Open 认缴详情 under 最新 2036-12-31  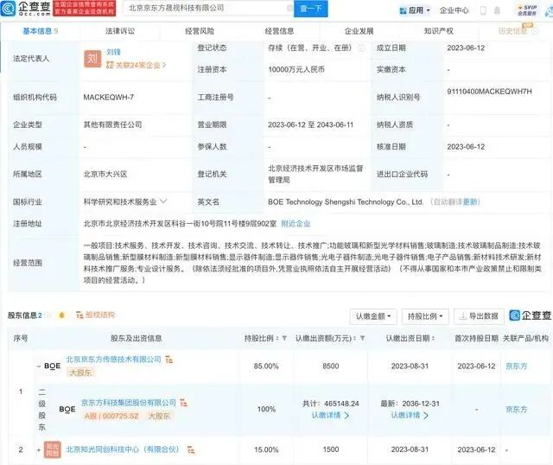[x=410, y=415]
